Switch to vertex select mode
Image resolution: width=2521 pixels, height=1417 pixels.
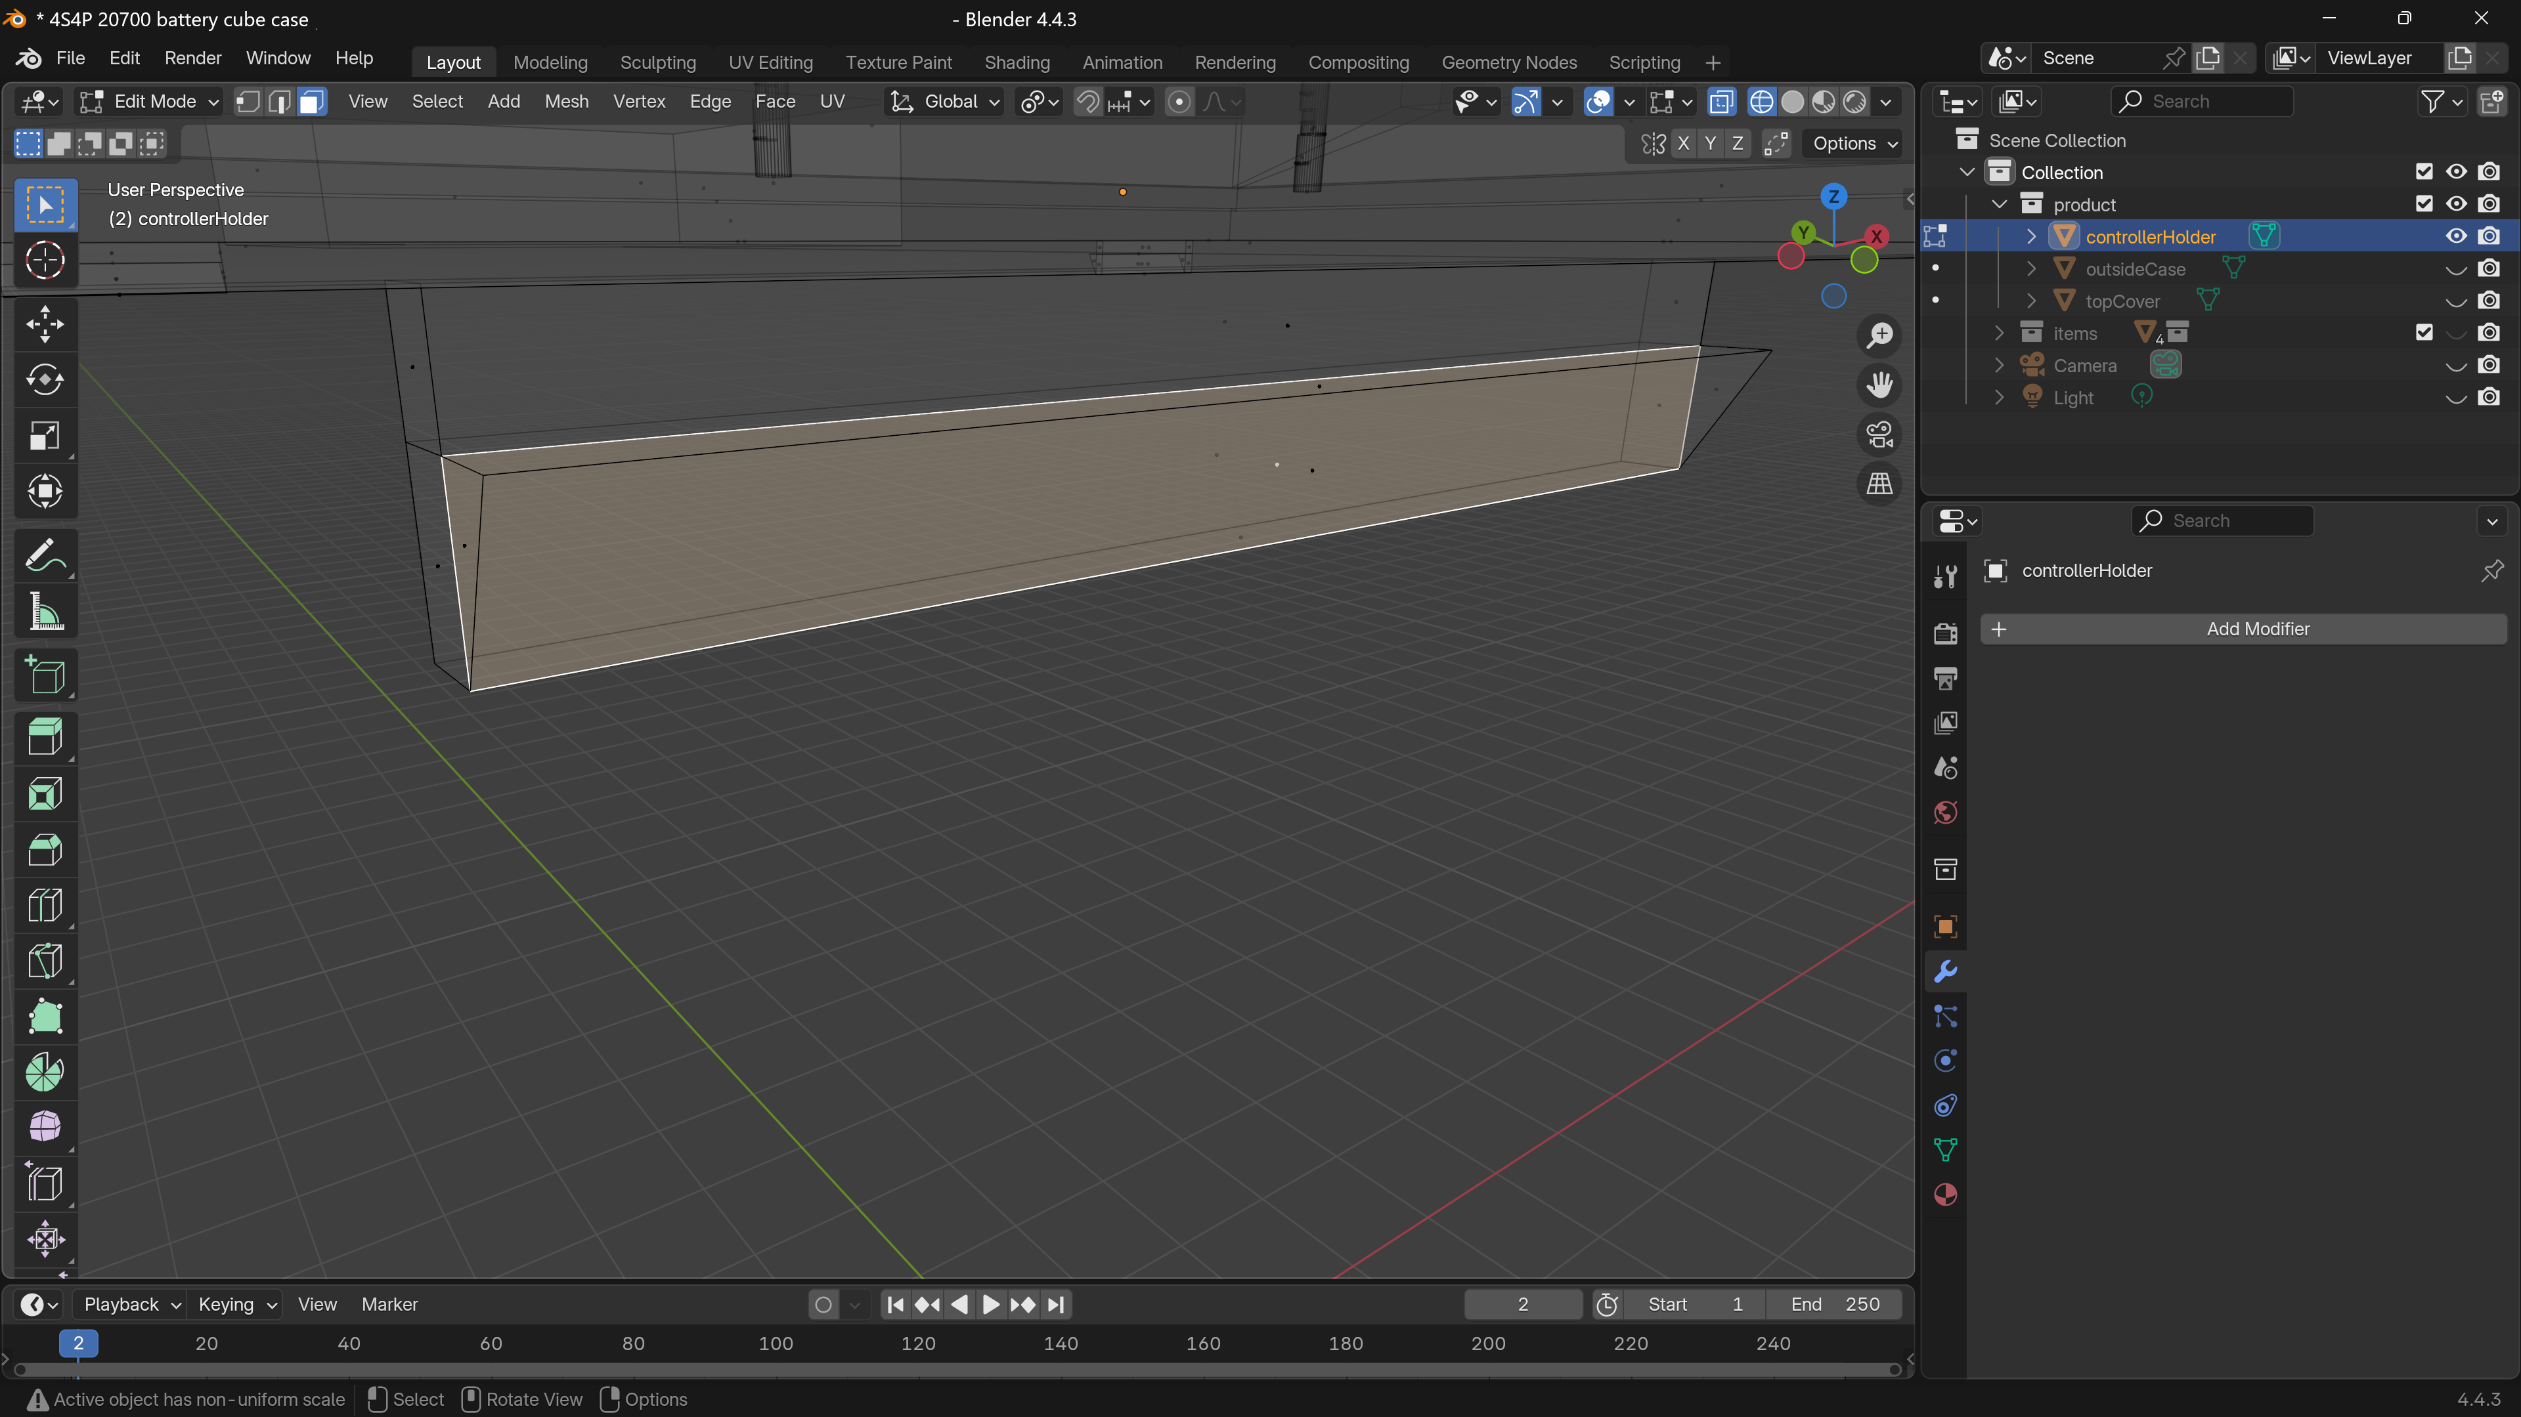249,102
